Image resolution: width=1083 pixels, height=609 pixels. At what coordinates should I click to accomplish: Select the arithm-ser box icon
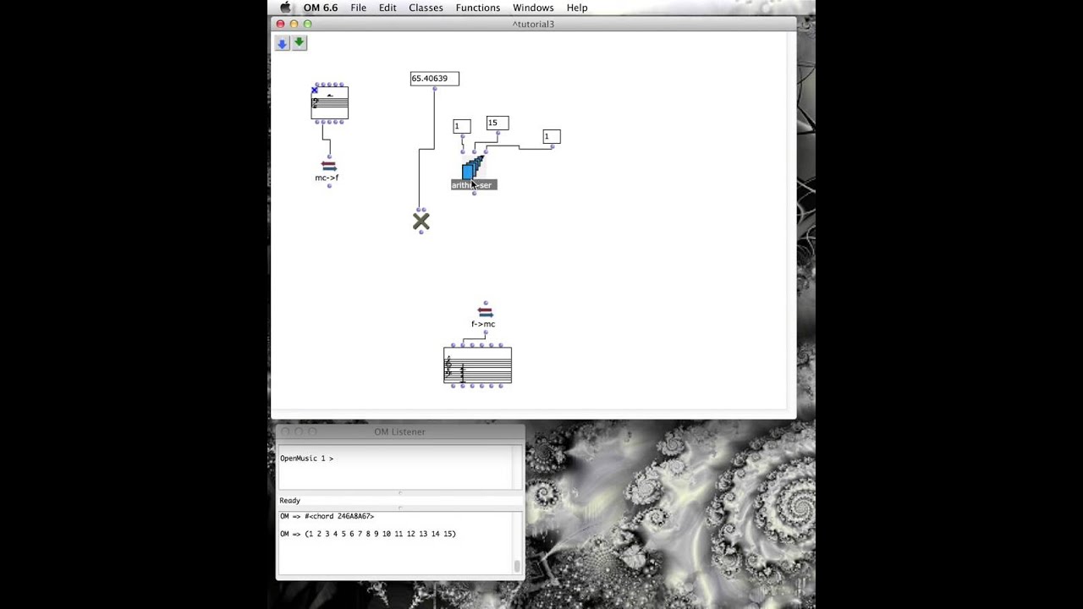point(473,167)
